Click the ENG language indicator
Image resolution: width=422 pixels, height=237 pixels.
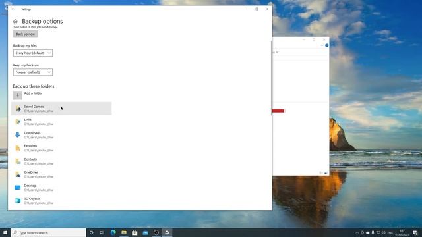(390, 232)
